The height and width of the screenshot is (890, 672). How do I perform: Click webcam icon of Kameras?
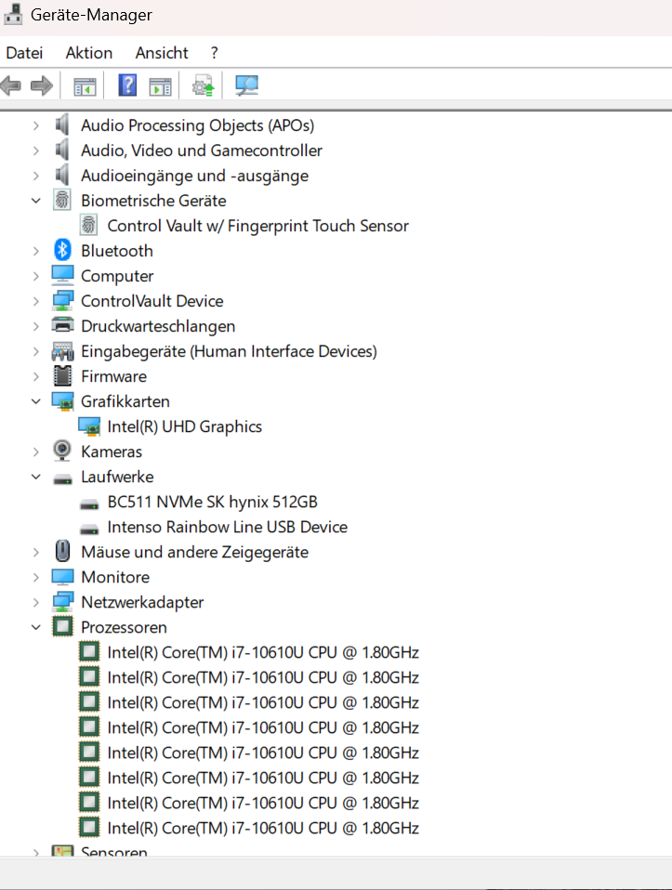click(62, 452)
